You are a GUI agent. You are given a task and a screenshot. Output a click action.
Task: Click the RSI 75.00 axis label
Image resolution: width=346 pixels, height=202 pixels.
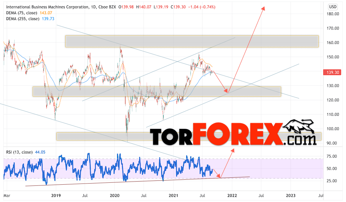pos(332,157)
